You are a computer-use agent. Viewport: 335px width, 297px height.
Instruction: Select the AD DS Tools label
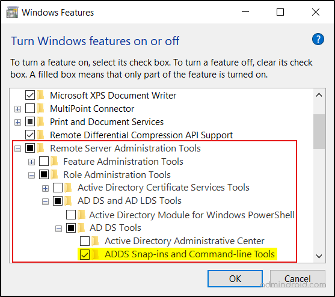[x=115, y=228]
